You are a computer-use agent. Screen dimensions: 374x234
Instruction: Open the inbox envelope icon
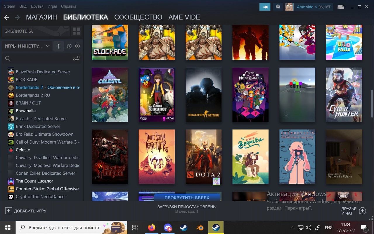pos(278,7)
